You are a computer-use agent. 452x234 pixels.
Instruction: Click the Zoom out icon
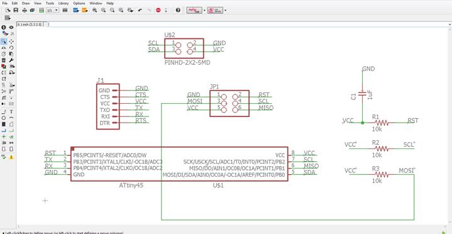pyautogui.click(x=112, y=10)
